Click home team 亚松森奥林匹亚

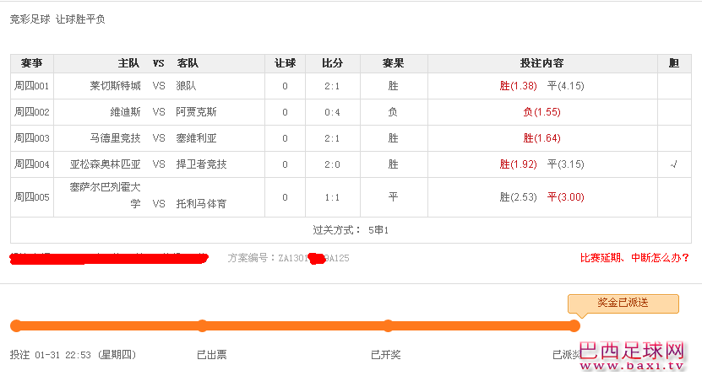pos(106,164)
